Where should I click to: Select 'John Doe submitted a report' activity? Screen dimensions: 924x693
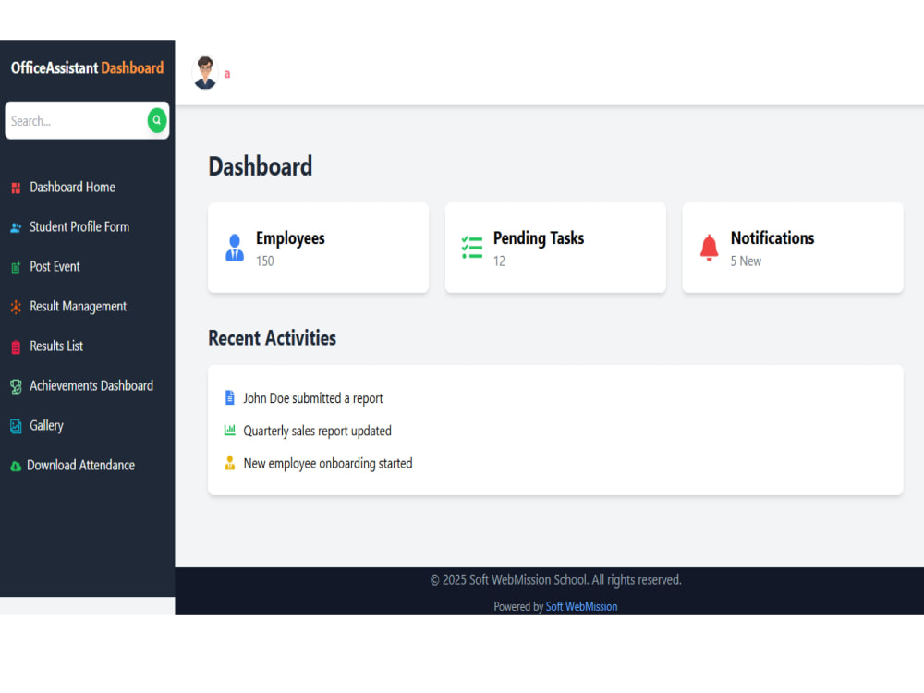point(313,398)
